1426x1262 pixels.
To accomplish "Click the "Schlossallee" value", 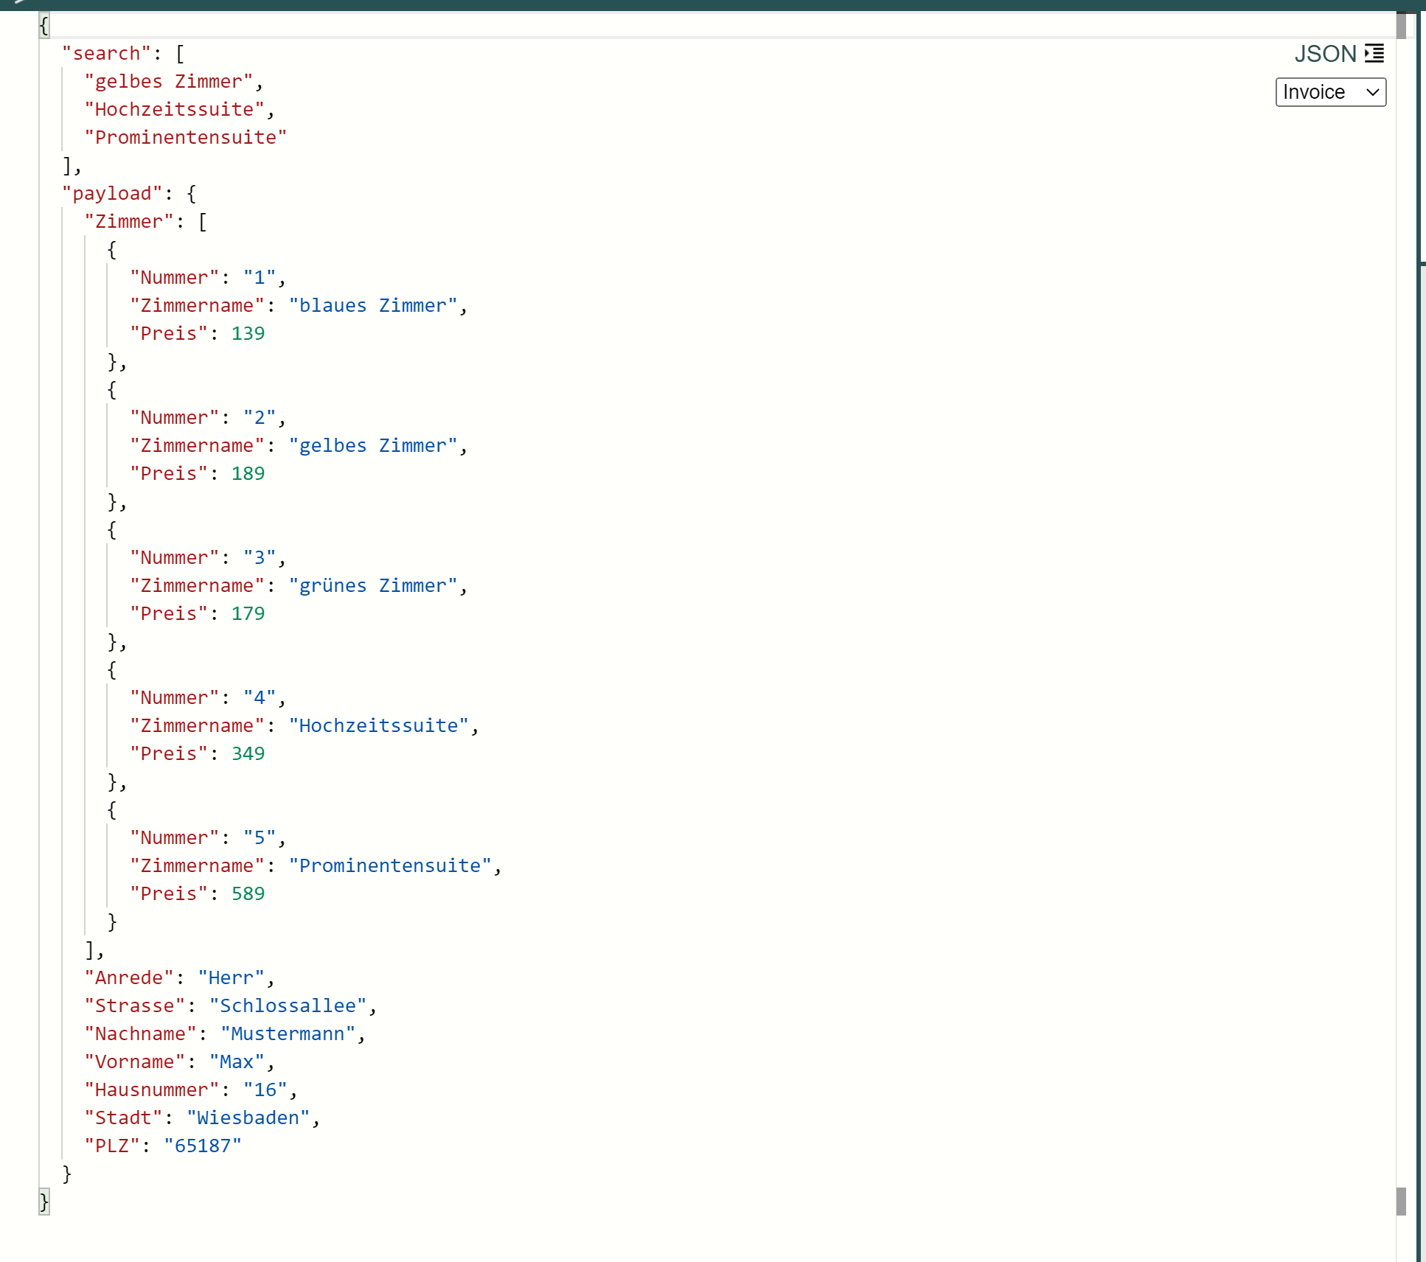I will click(288, 1006).
